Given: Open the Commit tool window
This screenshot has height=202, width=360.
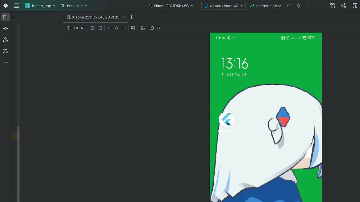Looking at the screenshot, I should [x=6, y=28].
